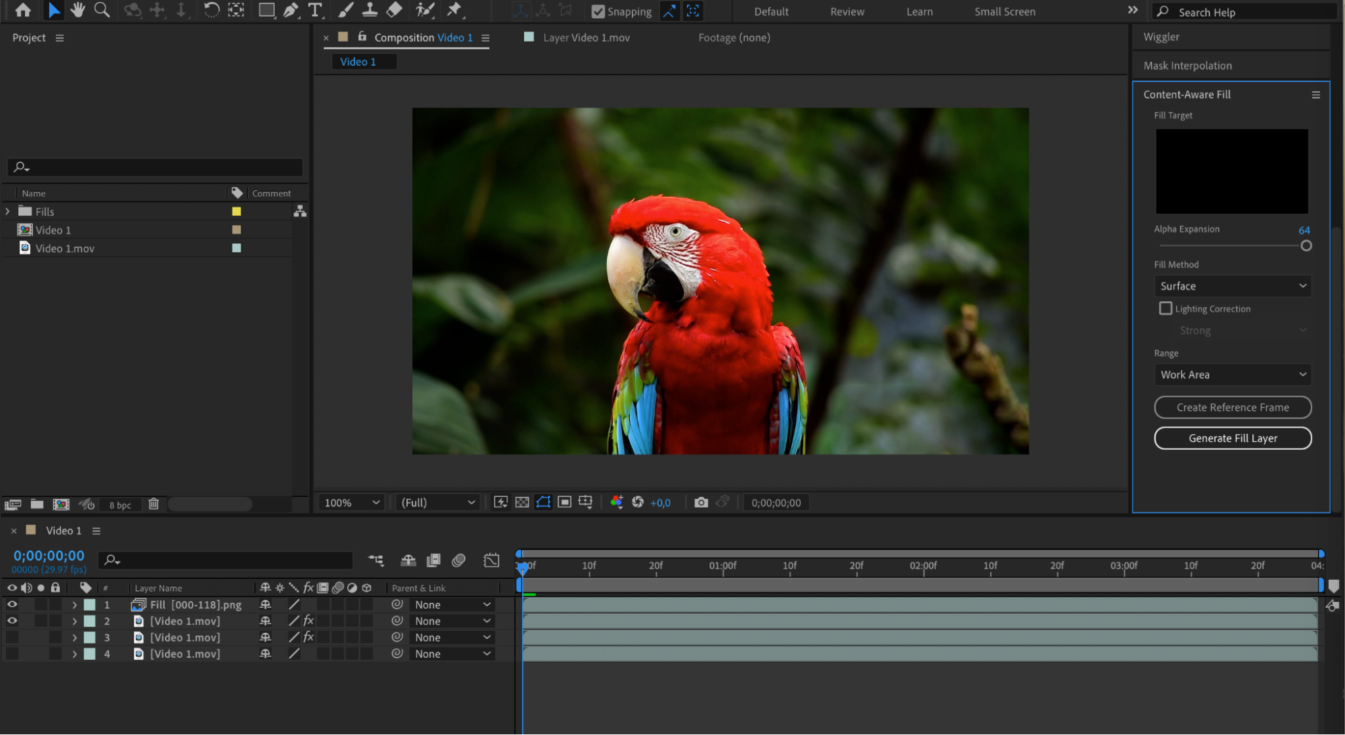Select the Puppet Pin tool

454,10
